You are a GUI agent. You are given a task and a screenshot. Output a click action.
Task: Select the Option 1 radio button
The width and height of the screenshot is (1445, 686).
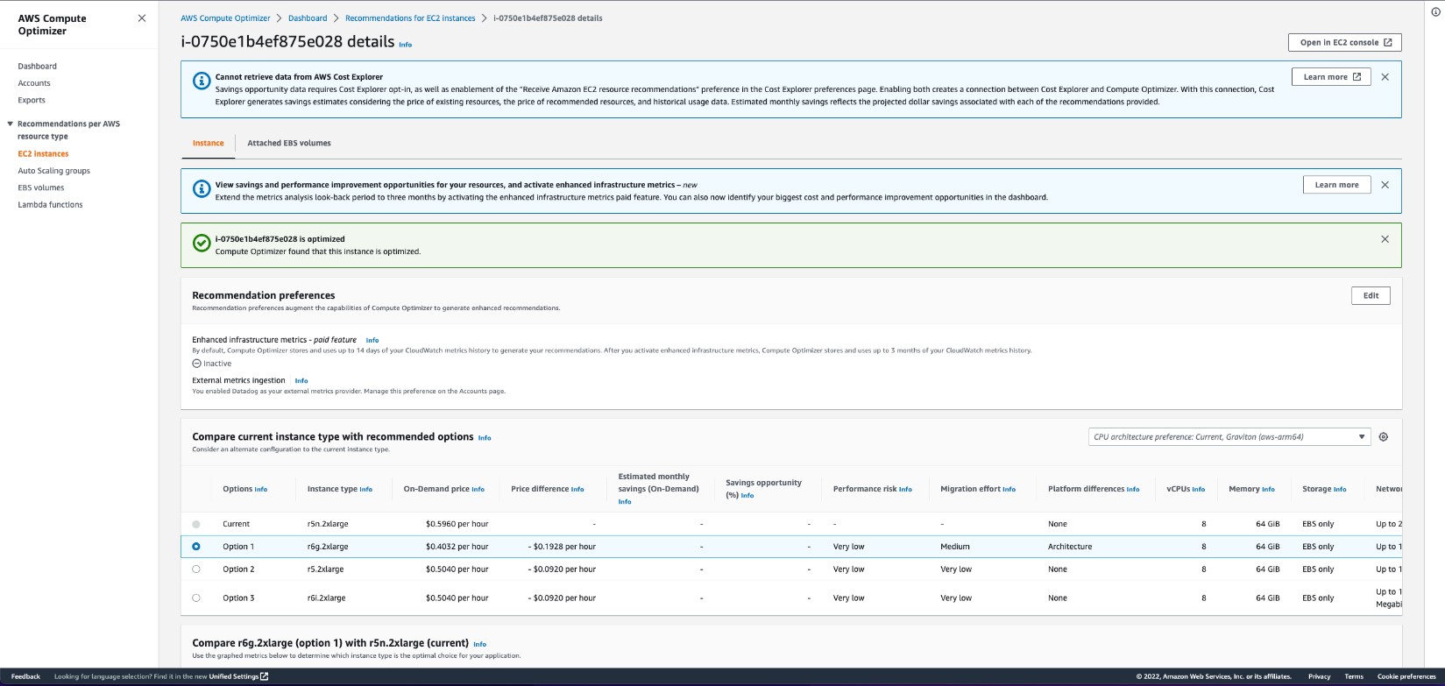(196, 547)
